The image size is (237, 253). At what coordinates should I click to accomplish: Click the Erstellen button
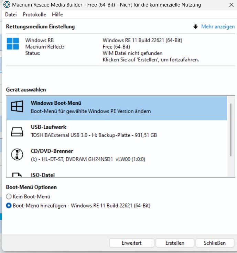175,243
